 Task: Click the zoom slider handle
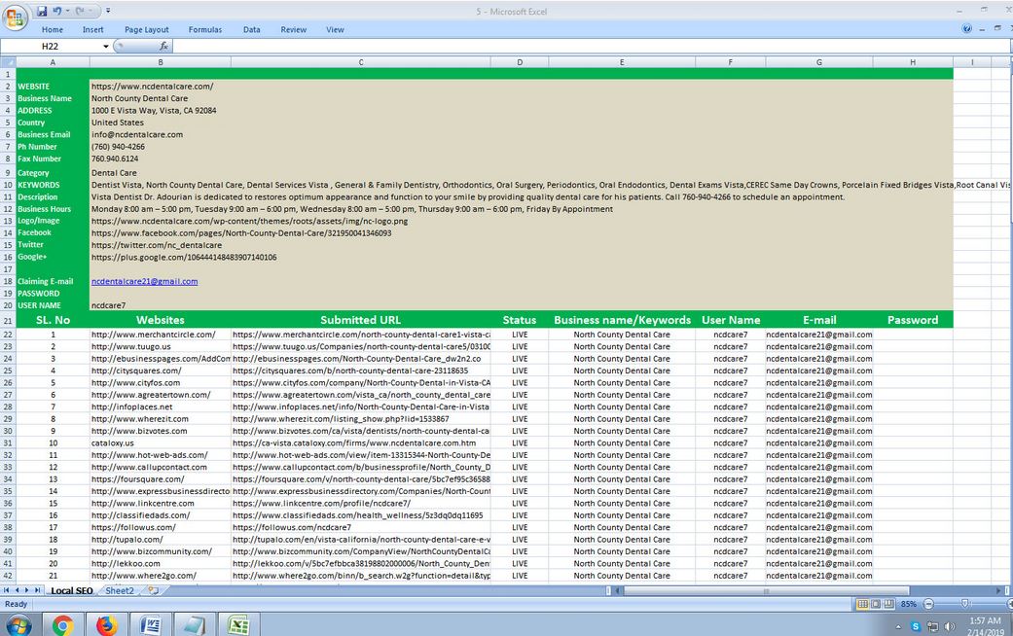tap(963, 604)
